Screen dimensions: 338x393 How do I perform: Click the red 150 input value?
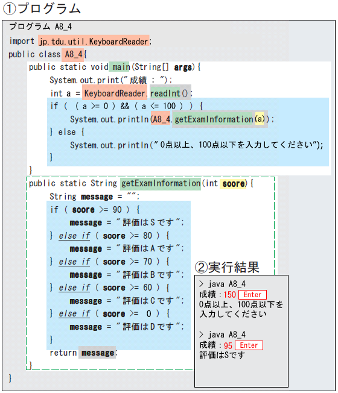[229, 295]
